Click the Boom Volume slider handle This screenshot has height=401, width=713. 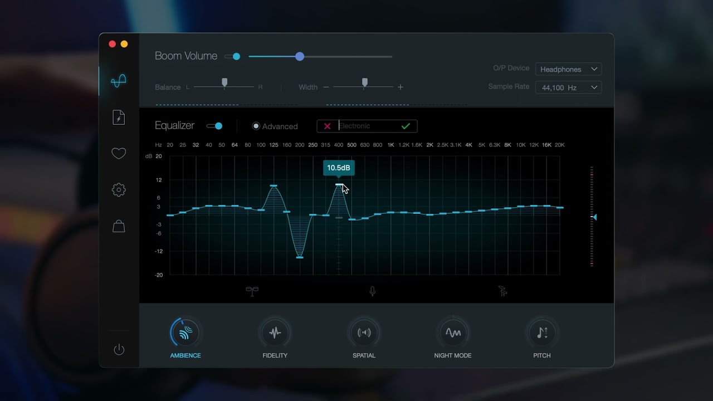pyautogui.click(x=300, y=56)
